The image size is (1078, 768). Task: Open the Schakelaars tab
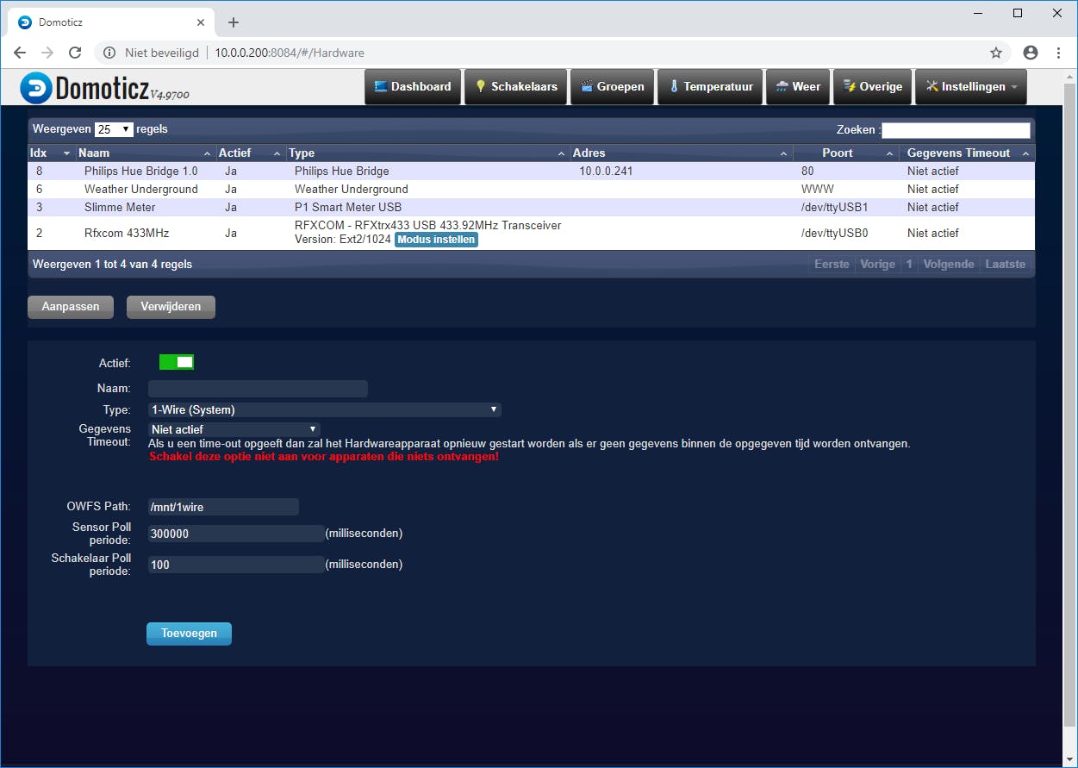[x=516, y=86]
